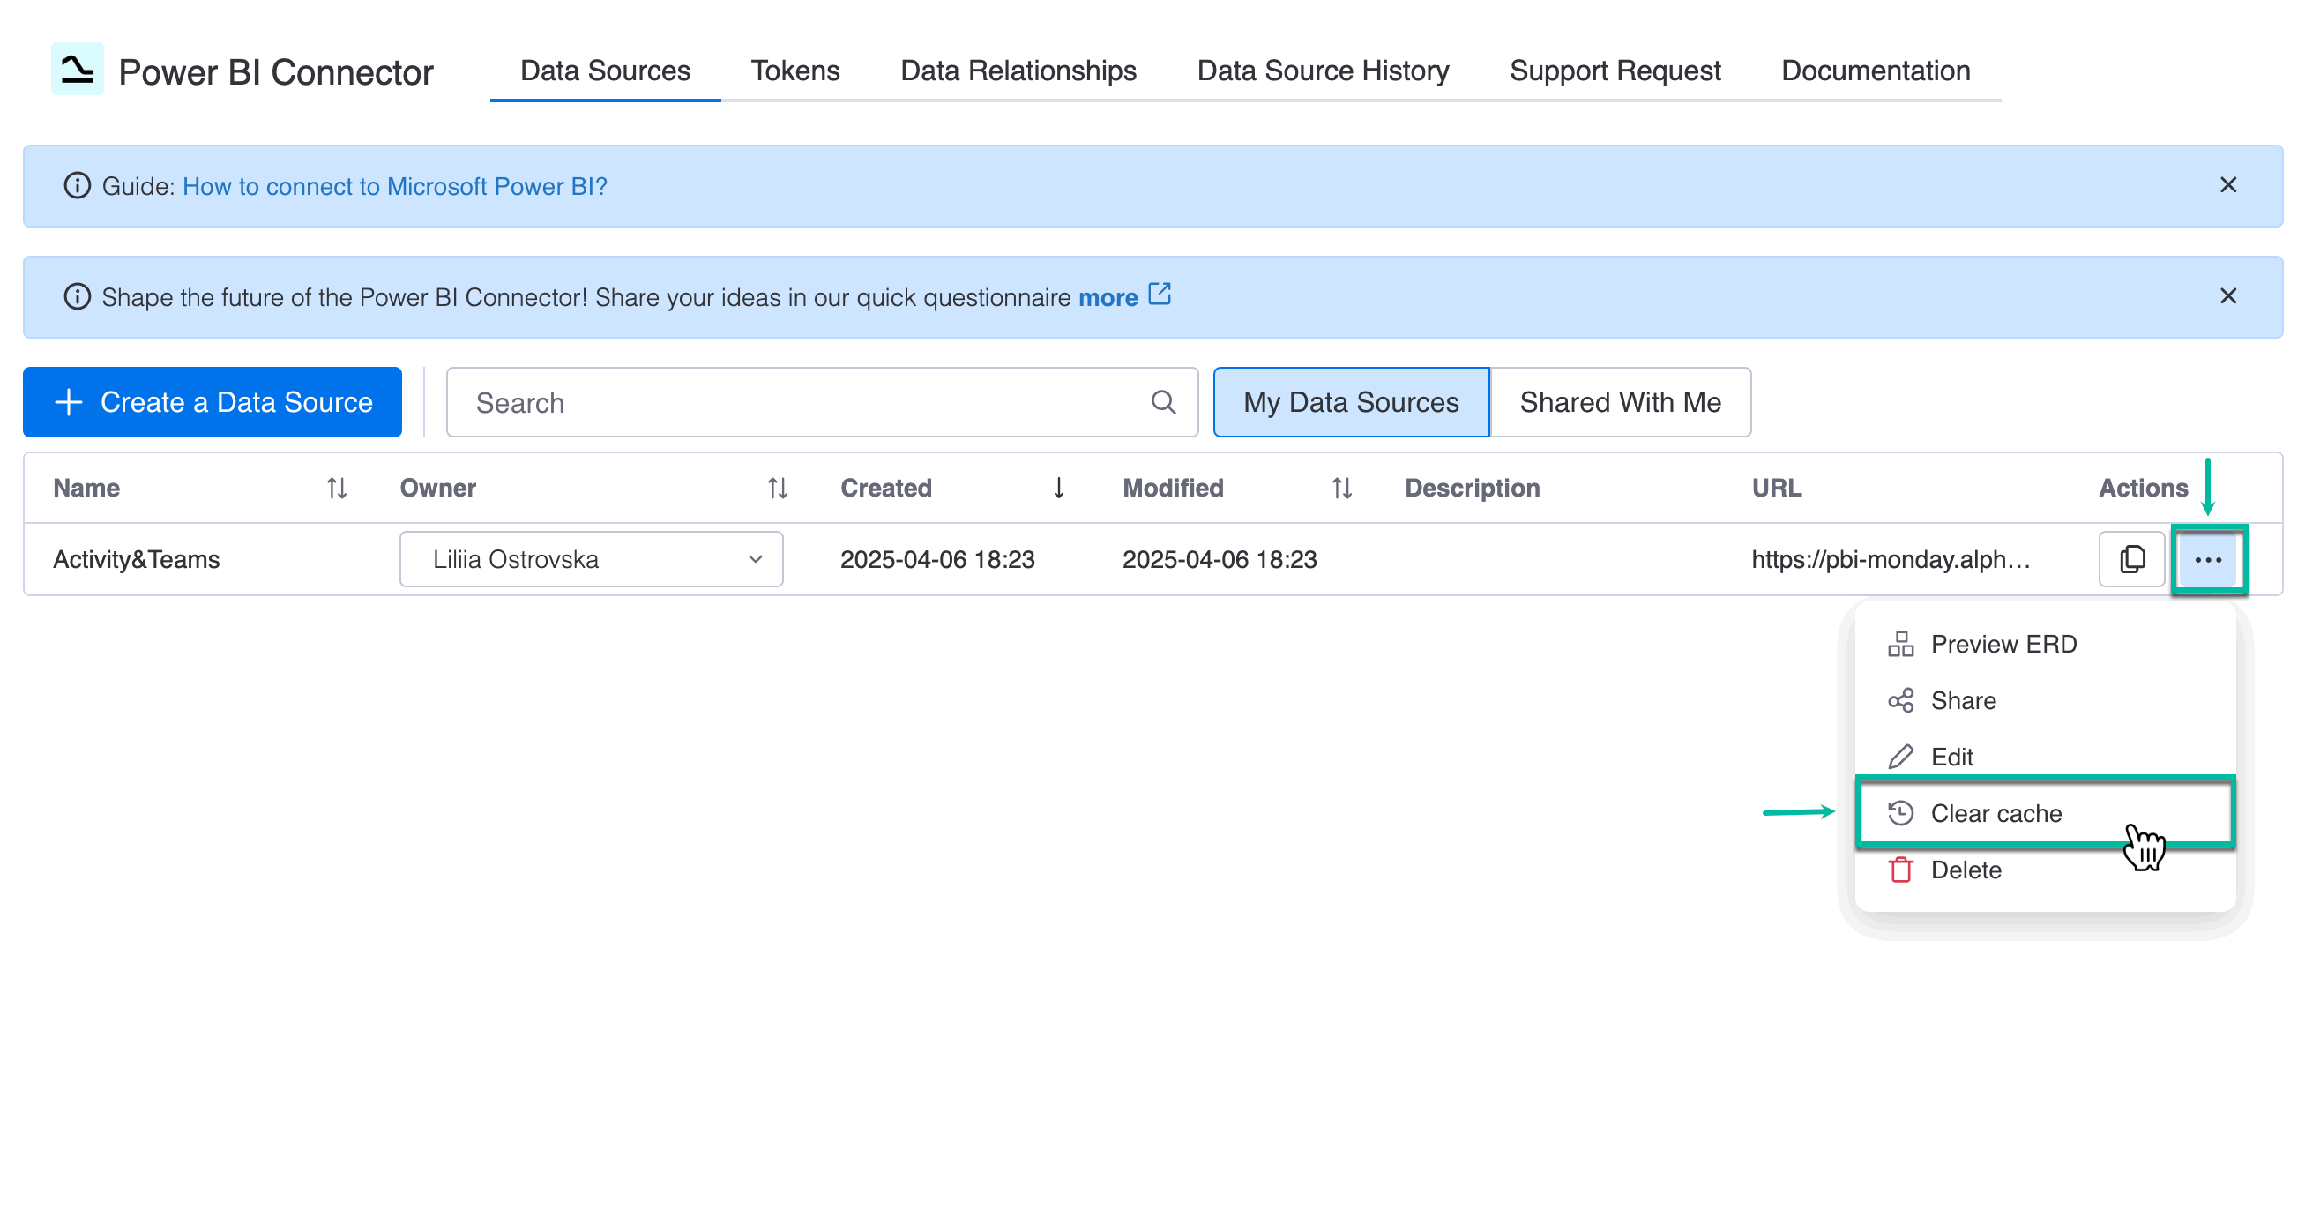Screen dimensions: 2305x1217
Task: Open the Power BI connection guide link
Action: coord(395,186)
